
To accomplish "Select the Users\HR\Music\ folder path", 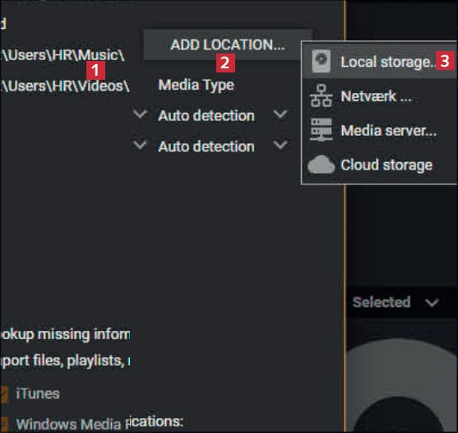I will (x=62, y=55).
